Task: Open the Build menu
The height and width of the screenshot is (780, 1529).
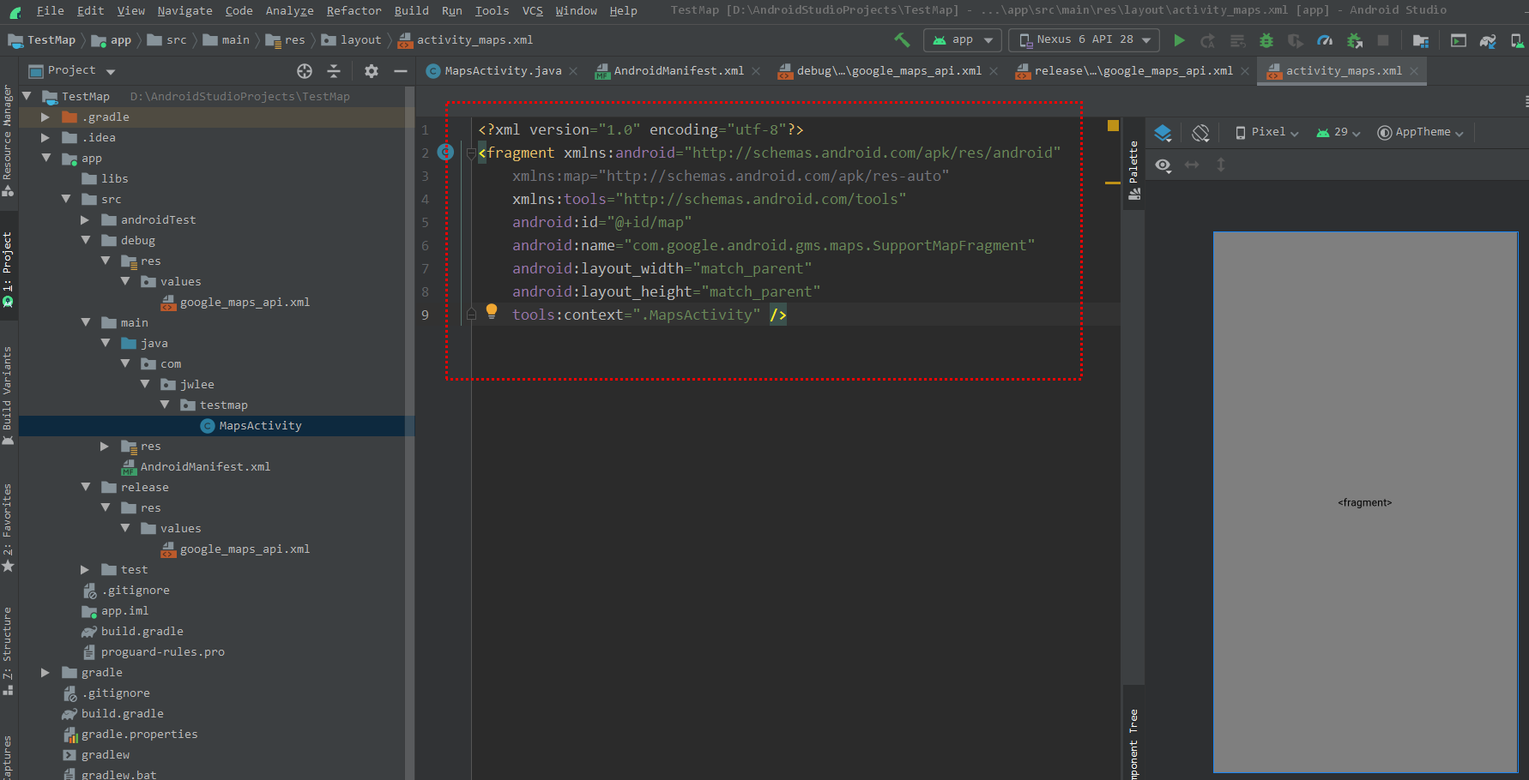Action: pos(411,11)
